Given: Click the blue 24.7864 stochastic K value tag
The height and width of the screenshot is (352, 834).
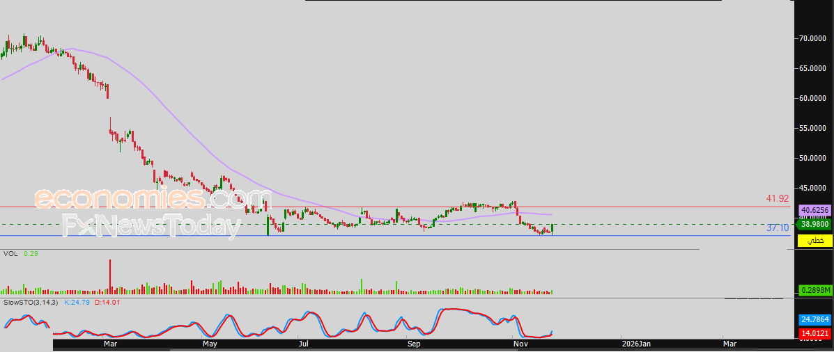Looking at the screenshot, I should [814, 319].
